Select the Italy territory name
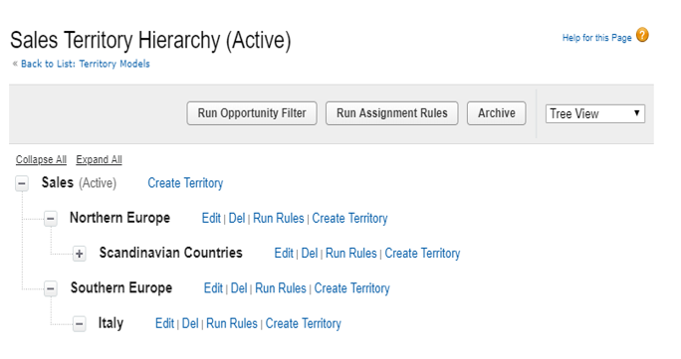Screen dimensions: 681x359 point(111,323)
